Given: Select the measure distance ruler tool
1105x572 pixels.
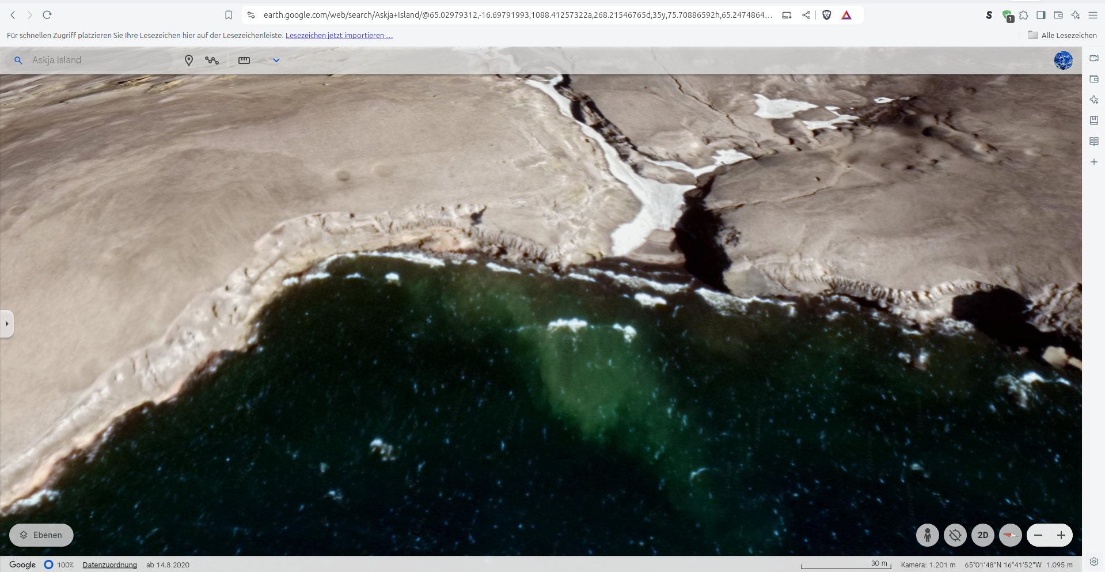Looking at the screenshot, I should [244, 60].
